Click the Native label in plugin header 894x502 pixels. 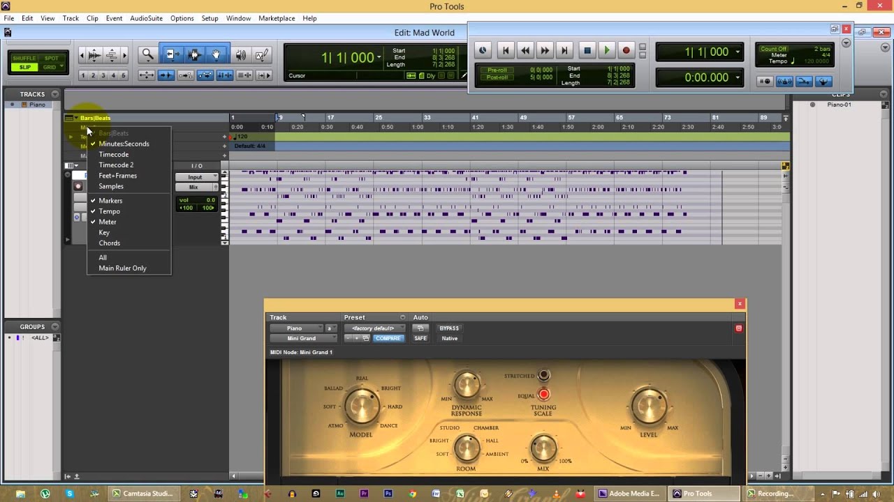tap(449, 338)
